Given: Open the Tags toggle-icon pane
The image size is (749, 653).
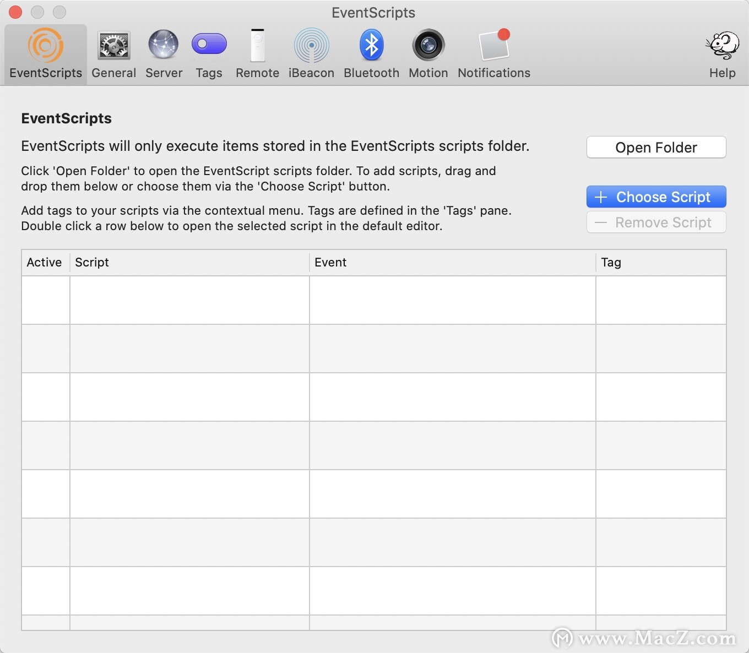Looking at the screenshot, I should pos(209,54).
